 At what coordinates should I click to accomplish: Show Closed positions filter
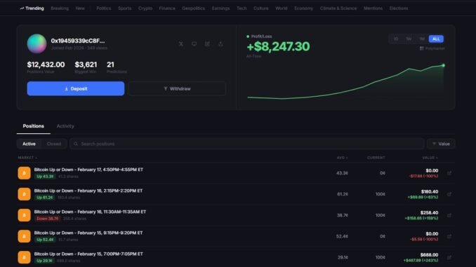pyautogui.click(x=54, y=144)
